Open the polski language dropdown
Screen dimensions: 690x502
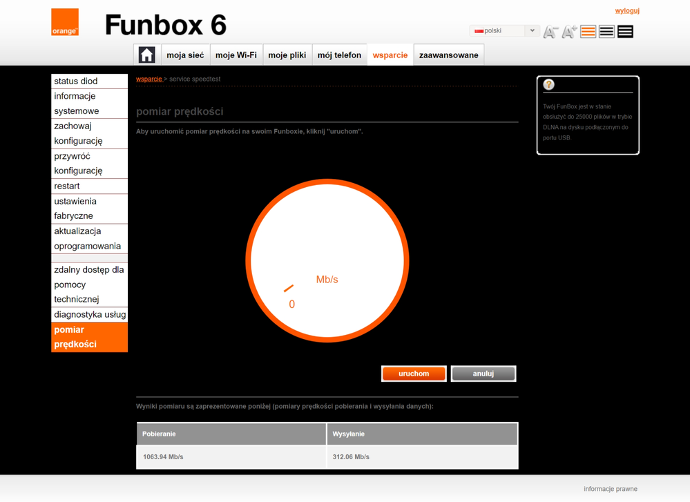(x=504, y=31)
